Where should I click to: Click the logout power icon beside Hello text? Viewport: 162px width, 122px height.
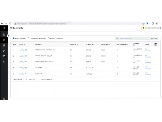point(160,28)
